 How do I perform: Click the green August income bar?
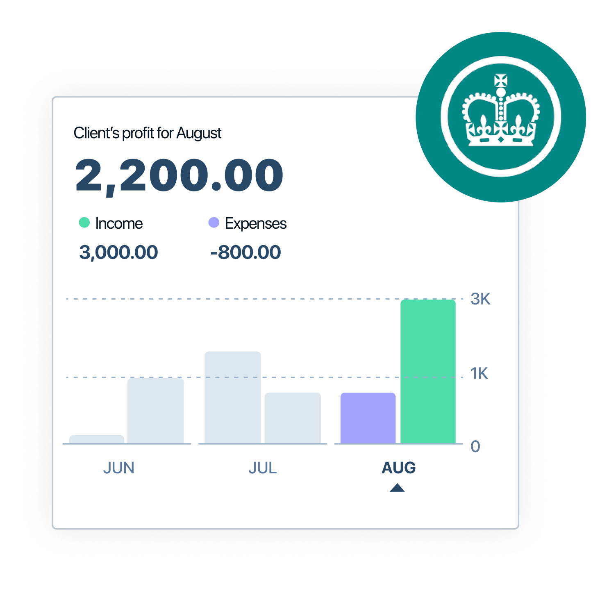click(428, 372)
